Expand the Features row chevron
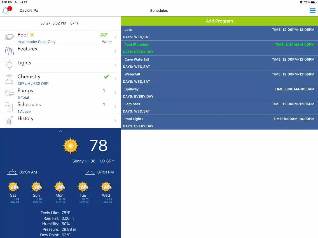The image size is (318, 238). click(x=115, y=51)
